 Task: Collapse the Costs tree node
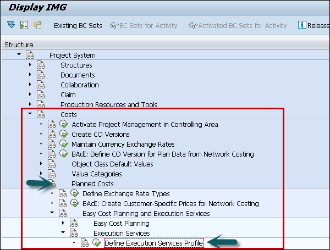(30, 114)
